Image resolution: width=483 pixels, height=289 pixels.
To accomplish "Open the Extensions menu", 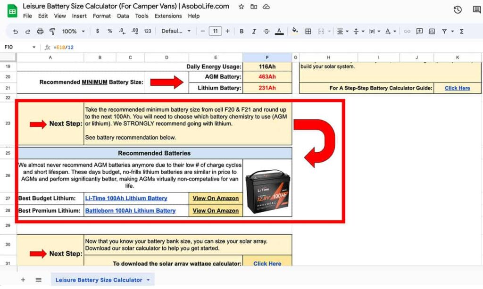I will click(168, 16).
